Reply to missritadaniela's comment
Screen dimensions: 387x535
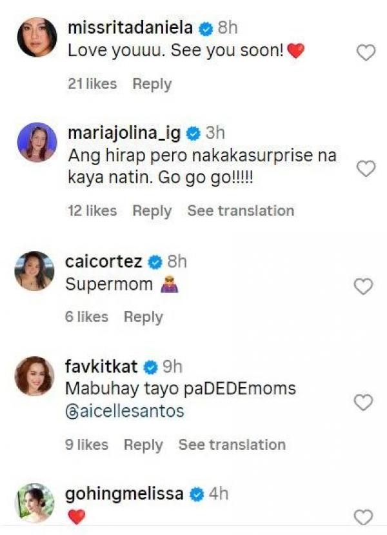coord(152,84)
